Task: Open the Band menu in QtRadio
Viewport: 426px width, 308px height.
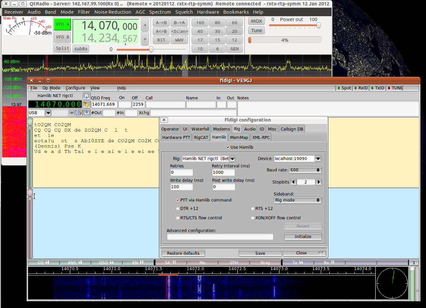Action: click(x=50, y=12)
